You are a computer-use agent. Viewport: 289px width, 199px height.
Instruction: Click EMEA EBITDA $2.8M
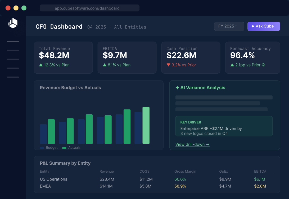coord(260,186)
